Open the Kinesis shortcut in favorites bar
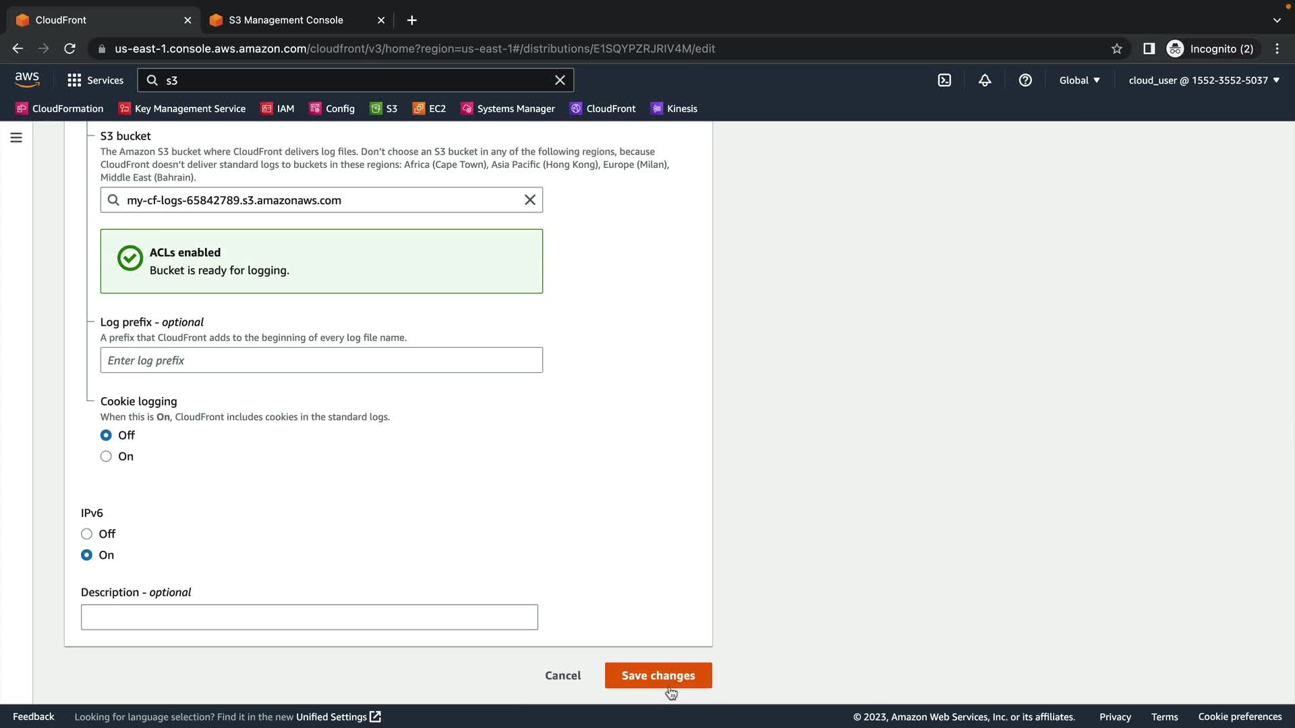1295x728 pixels. point(674,109)
